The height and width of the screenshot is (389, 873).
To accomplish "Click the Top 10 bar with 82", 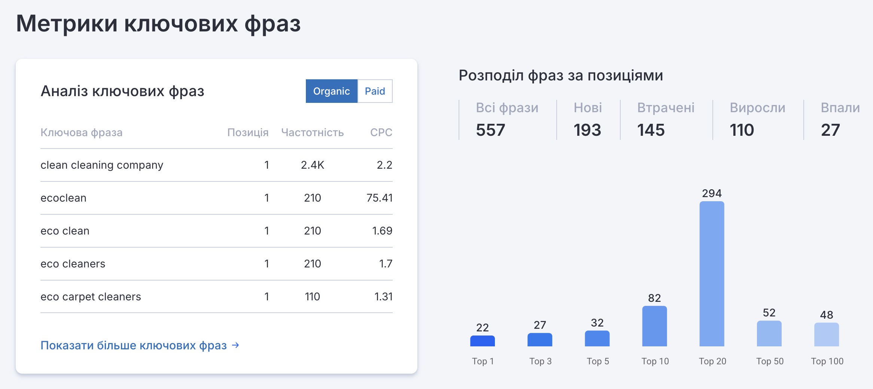I will (x=654, y=326).
